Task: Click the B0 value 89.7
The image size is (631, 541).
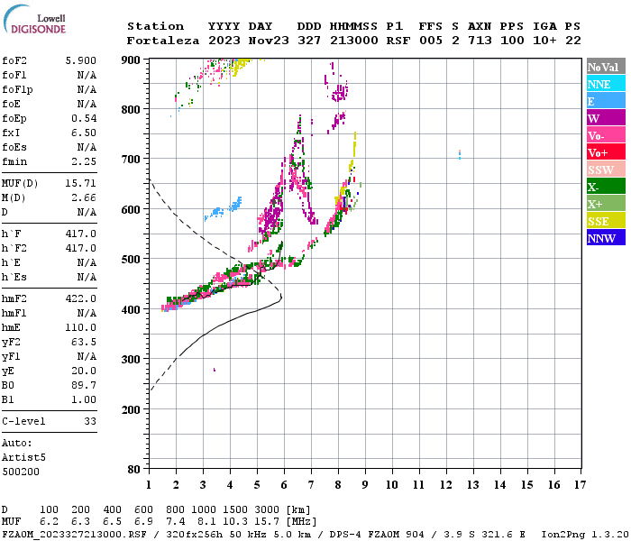Action: pyautogui.click(x=84, y=385)
